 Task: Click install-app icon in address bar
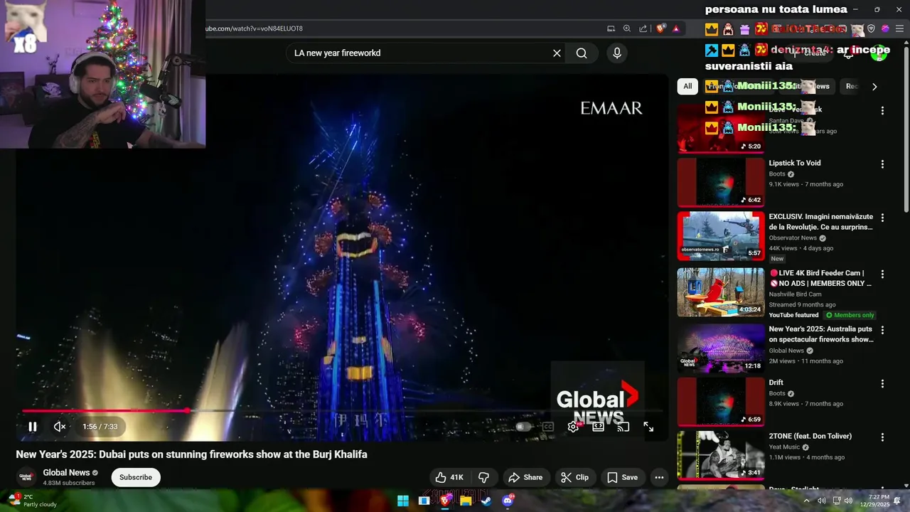point(611,28)
